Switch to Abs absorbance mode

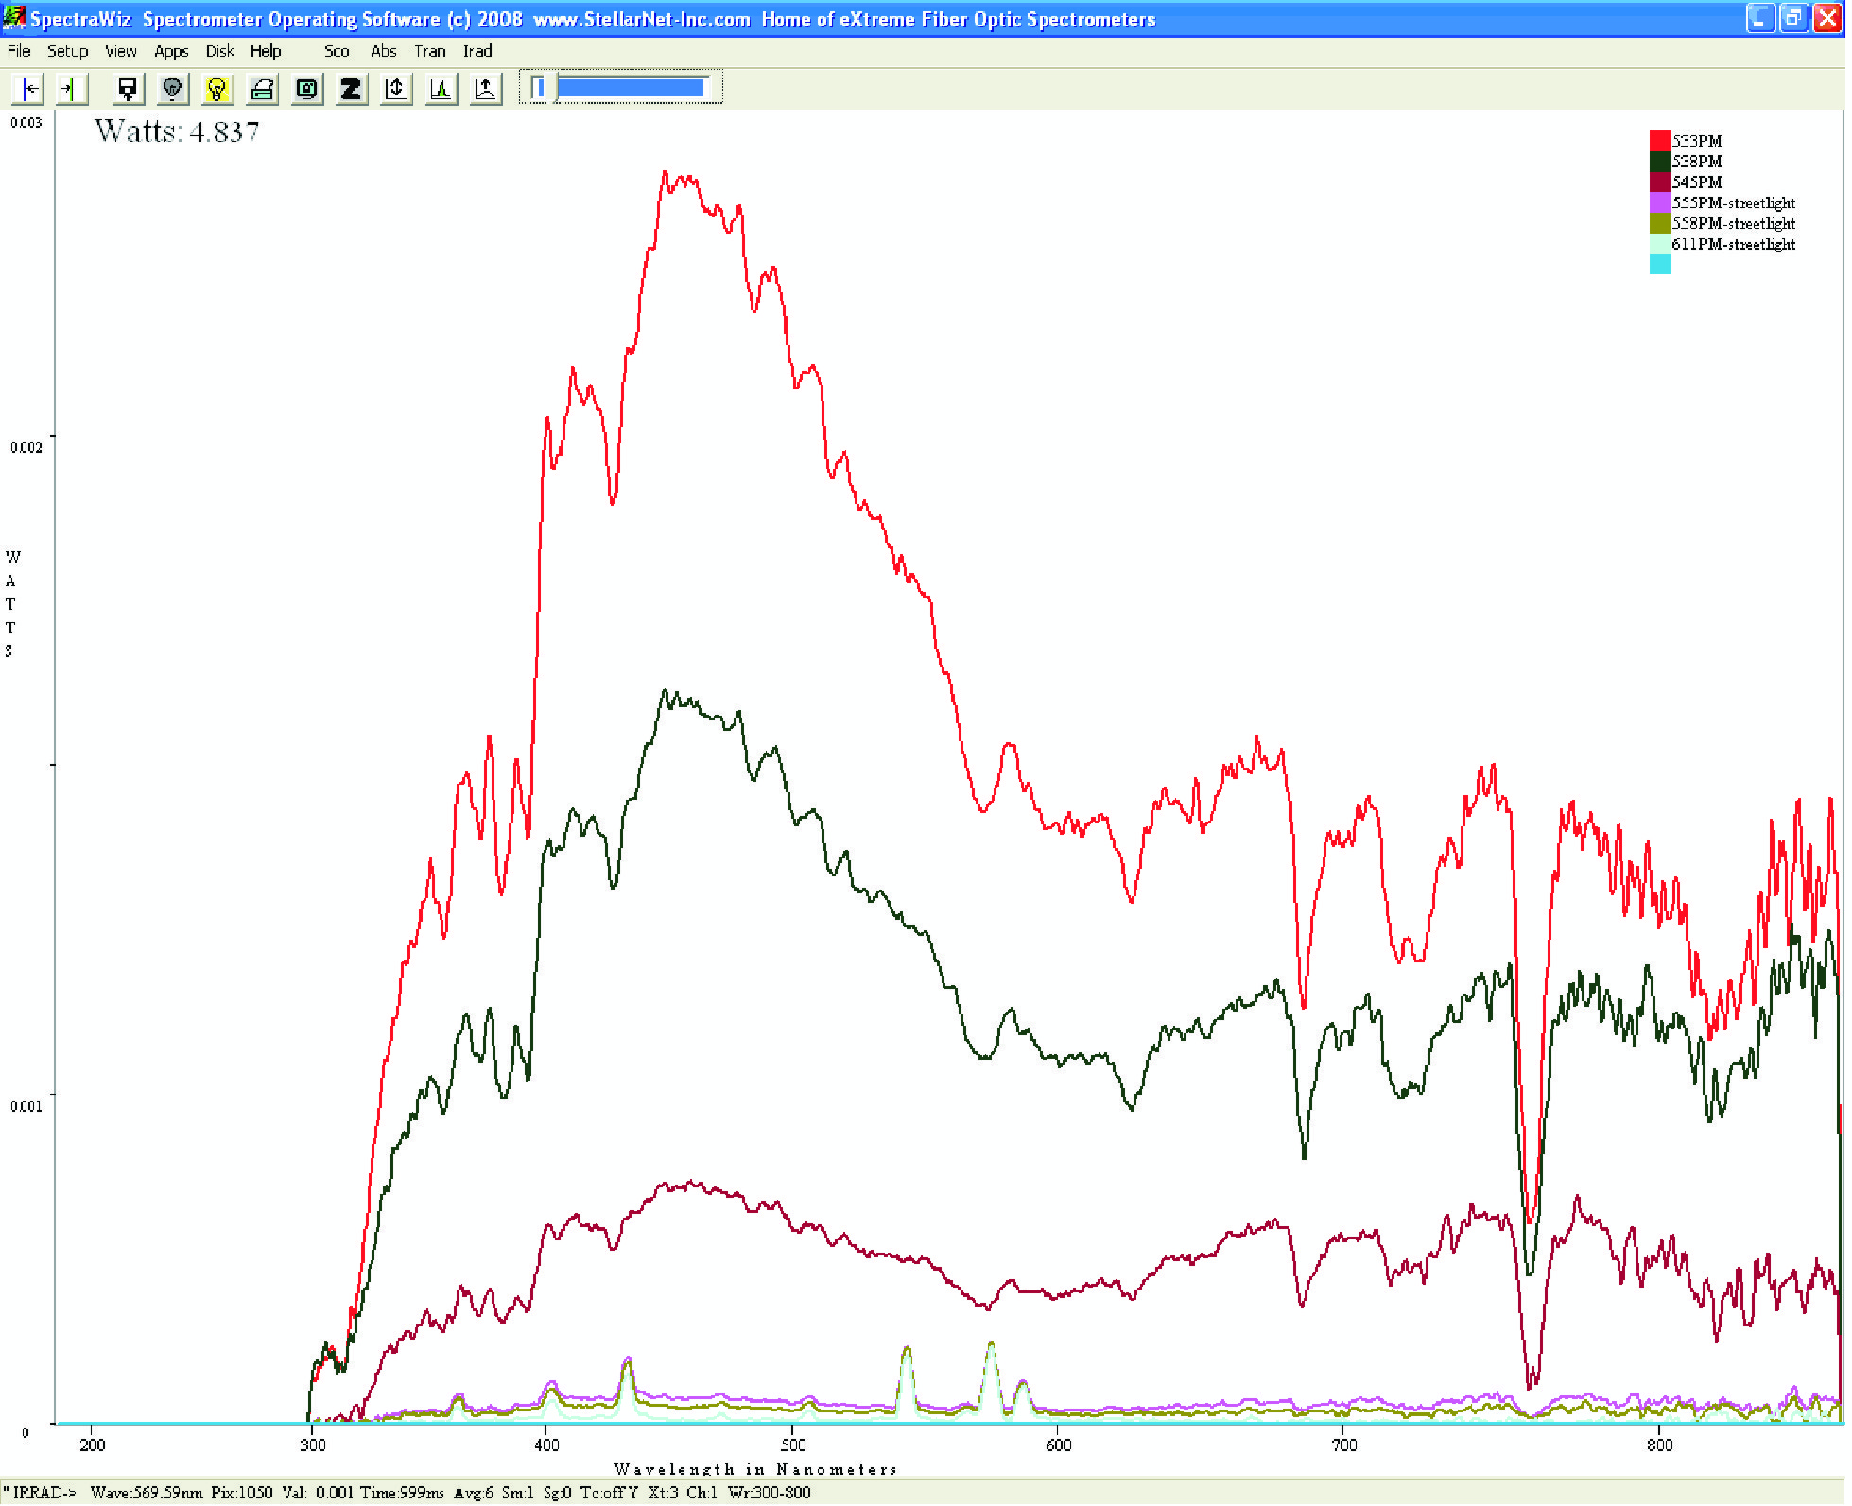point(383,51)
